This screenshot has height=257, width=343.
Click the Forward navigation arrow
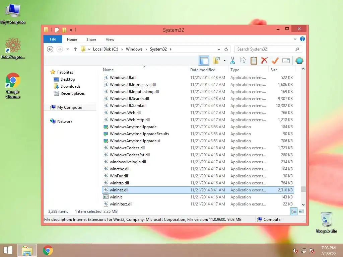pyautogui.click(x=60, y=49)
